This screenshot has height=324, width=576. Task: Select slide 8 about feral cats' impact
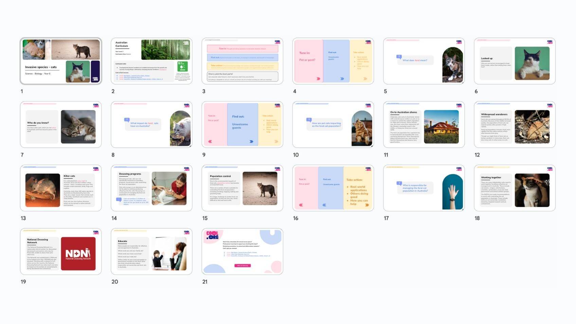pyautogui.click(x=151, y=125)
